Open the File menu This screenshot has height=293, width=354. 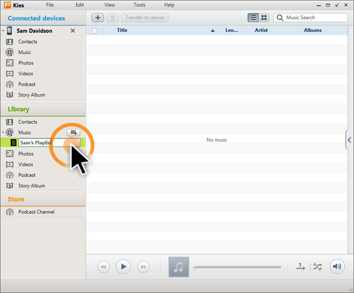point(50,5)
